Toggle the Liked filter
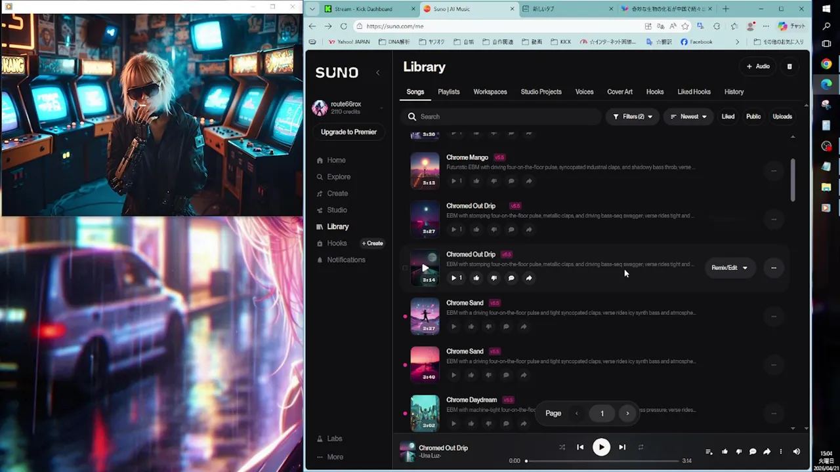This screenshot has width=840, height=472. point(728,117)
